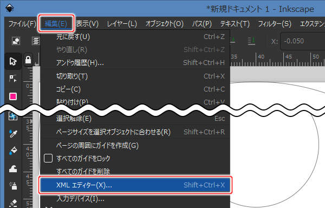Pick the pink Rectangle tool
Screen dimensions: 325x208
tap(13, 96)
